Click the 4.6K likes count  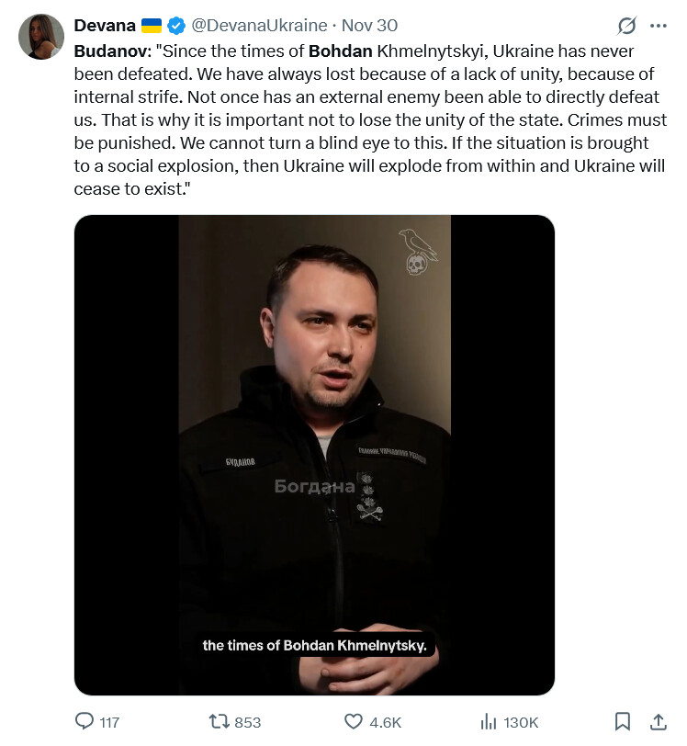coord(386,722)
